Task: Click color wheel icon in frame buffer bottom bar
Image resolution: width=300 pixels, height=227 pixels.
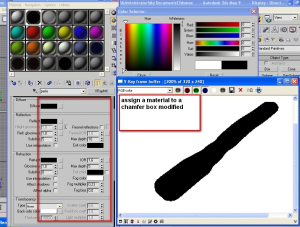Action: pos(132,221)
